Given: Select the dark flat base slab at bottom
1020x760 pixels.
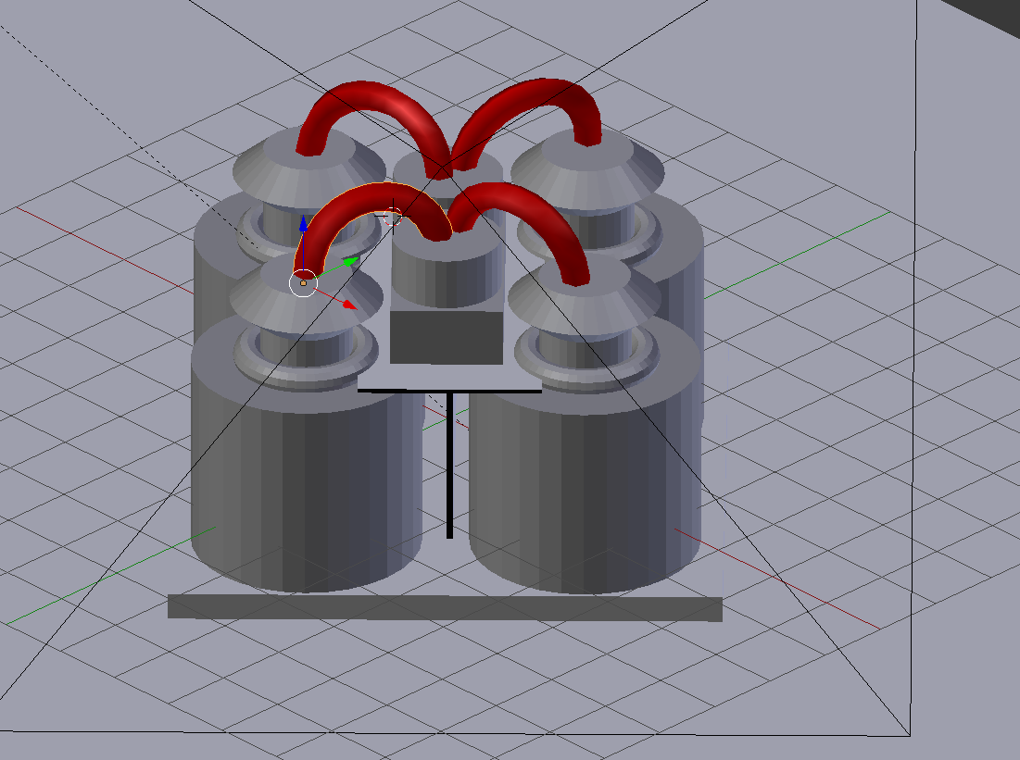Looking at the screenshot, I should pos(445,607).
